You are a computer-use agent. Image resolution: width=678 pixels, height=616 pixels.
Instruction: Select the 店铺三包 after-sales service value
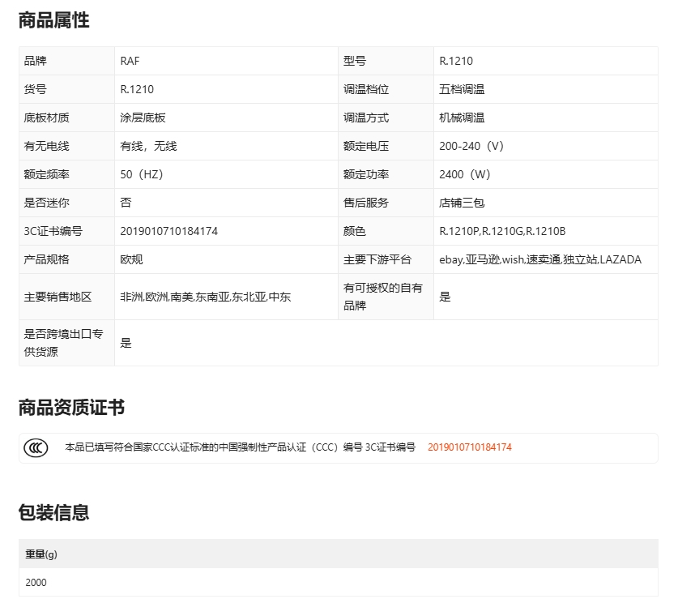coord(462,203)
